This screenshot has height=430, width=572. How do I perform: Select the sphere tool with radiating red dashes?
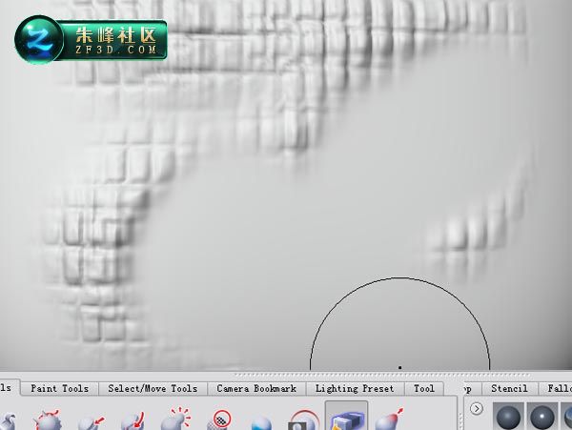(x=175, y=420)
